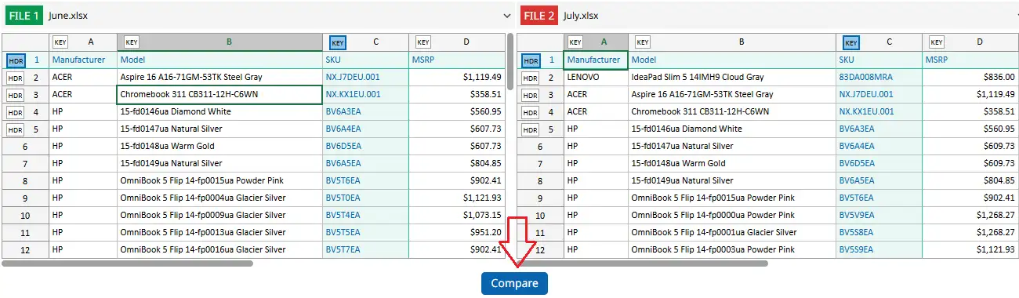Select price $1,073.15 in File 1
The width and height of the screenshot is (1019, 298).
pos(457,215)
